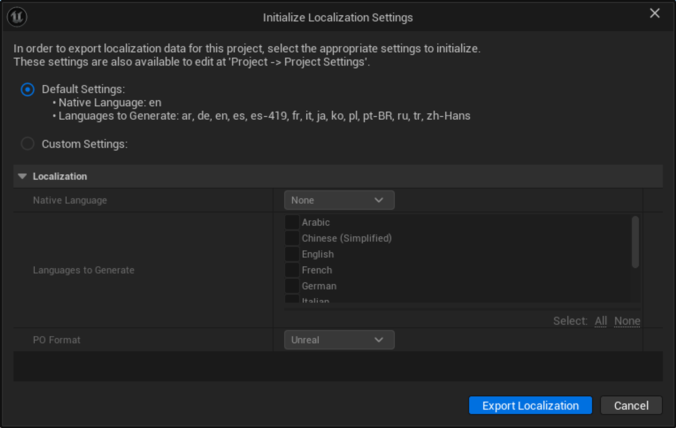The image size is (676, 428).
Task: Select the Default Settings radio button
Action: pyautogui.click(x=27, y=89)
